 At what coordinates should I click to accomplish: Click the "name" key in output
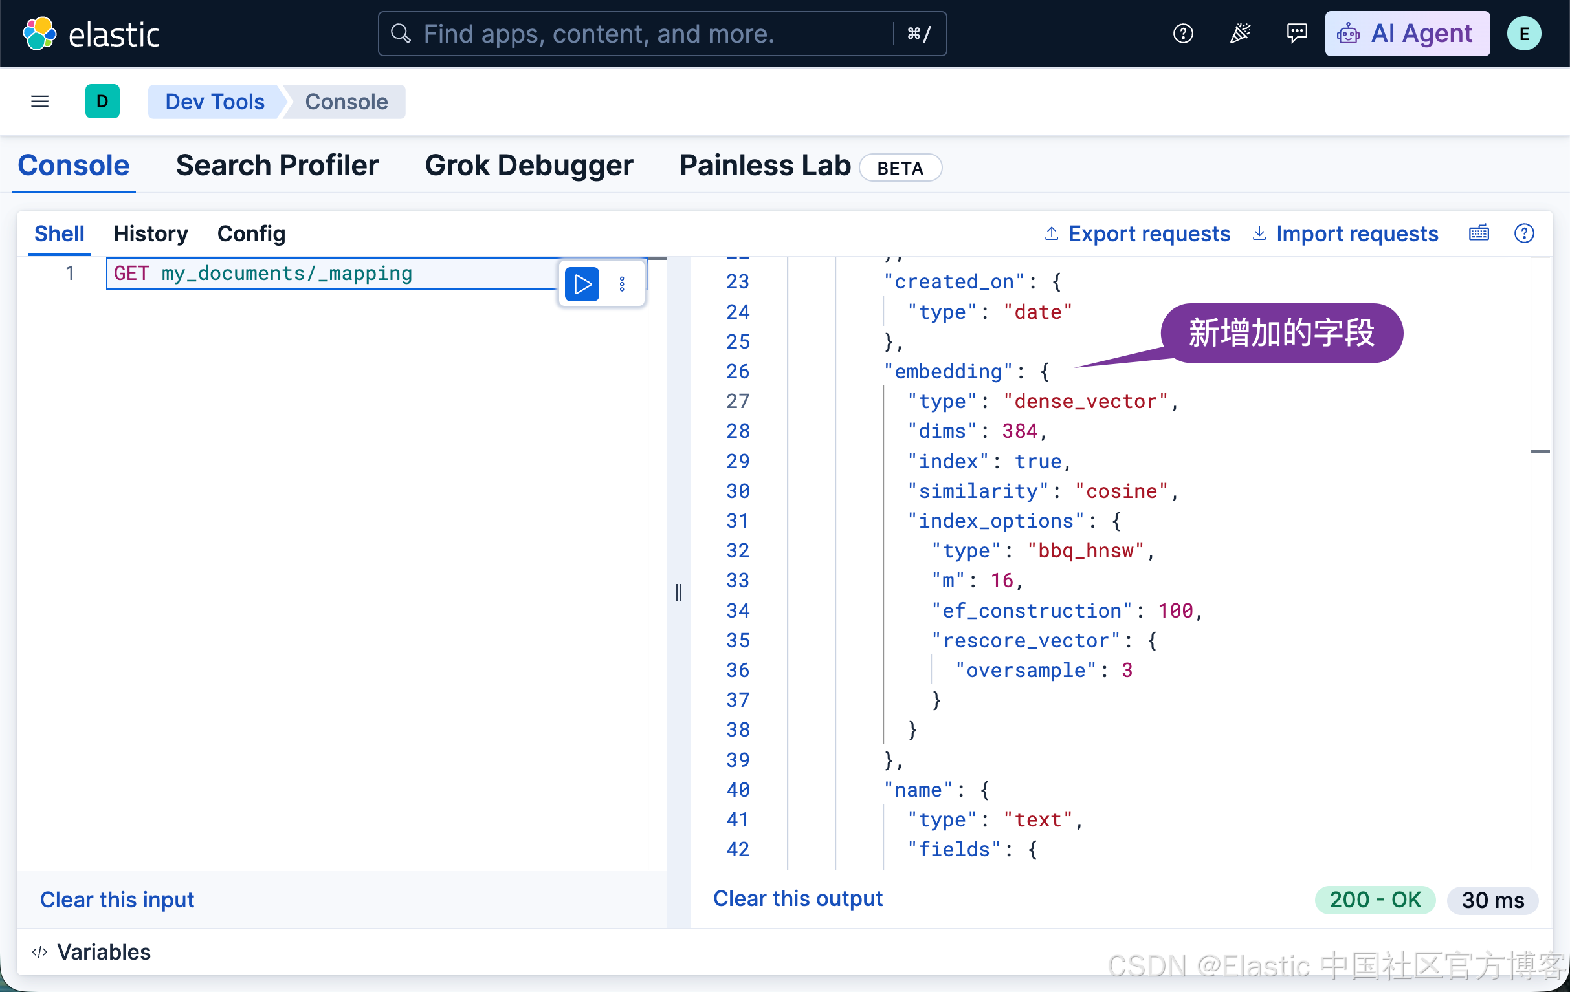click(918, 790)
